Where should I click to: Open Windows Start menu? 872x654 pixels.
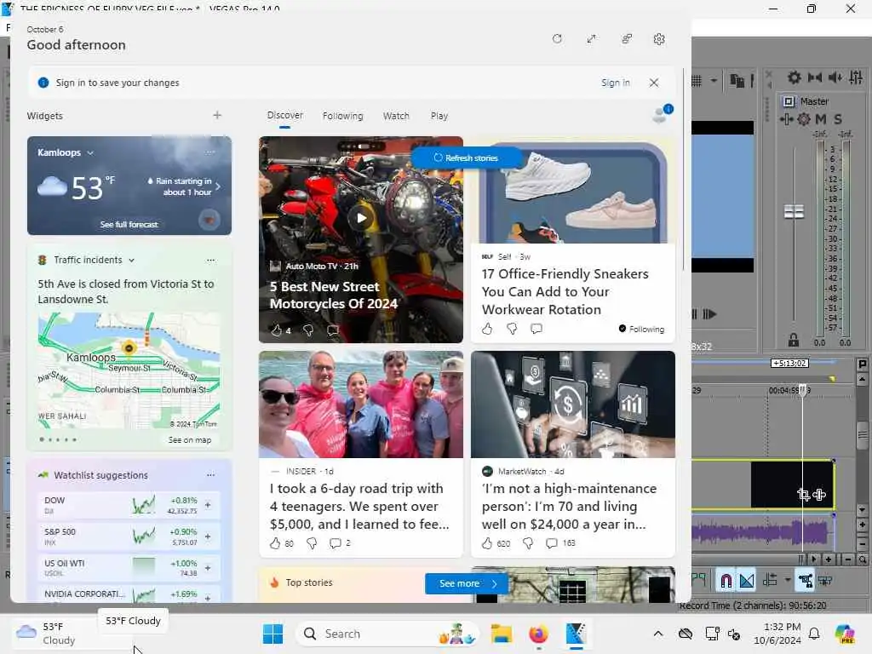click(272, 634)
